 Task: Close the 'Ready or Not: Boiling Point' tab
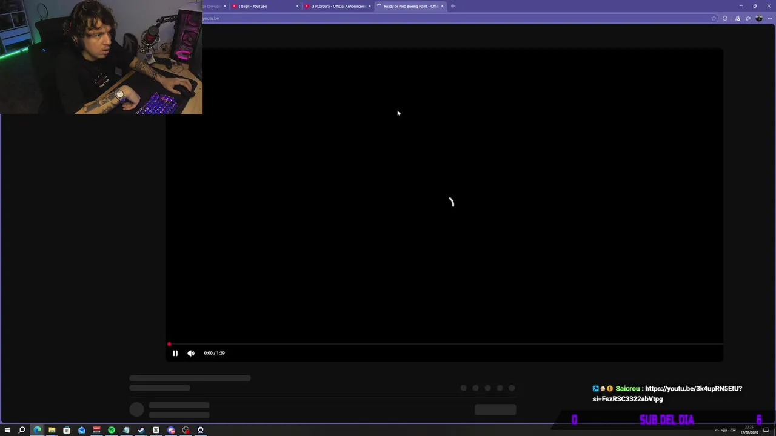point(442,6)
